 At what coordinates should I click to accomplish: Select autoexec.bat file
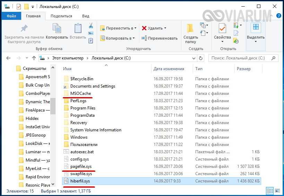(x=82, y=152)
